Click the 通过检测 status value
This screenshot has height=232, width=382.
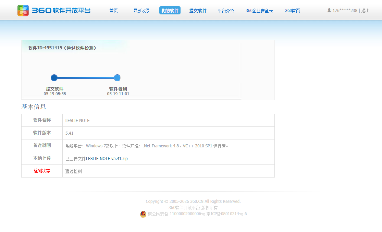[x=74, y=171]
